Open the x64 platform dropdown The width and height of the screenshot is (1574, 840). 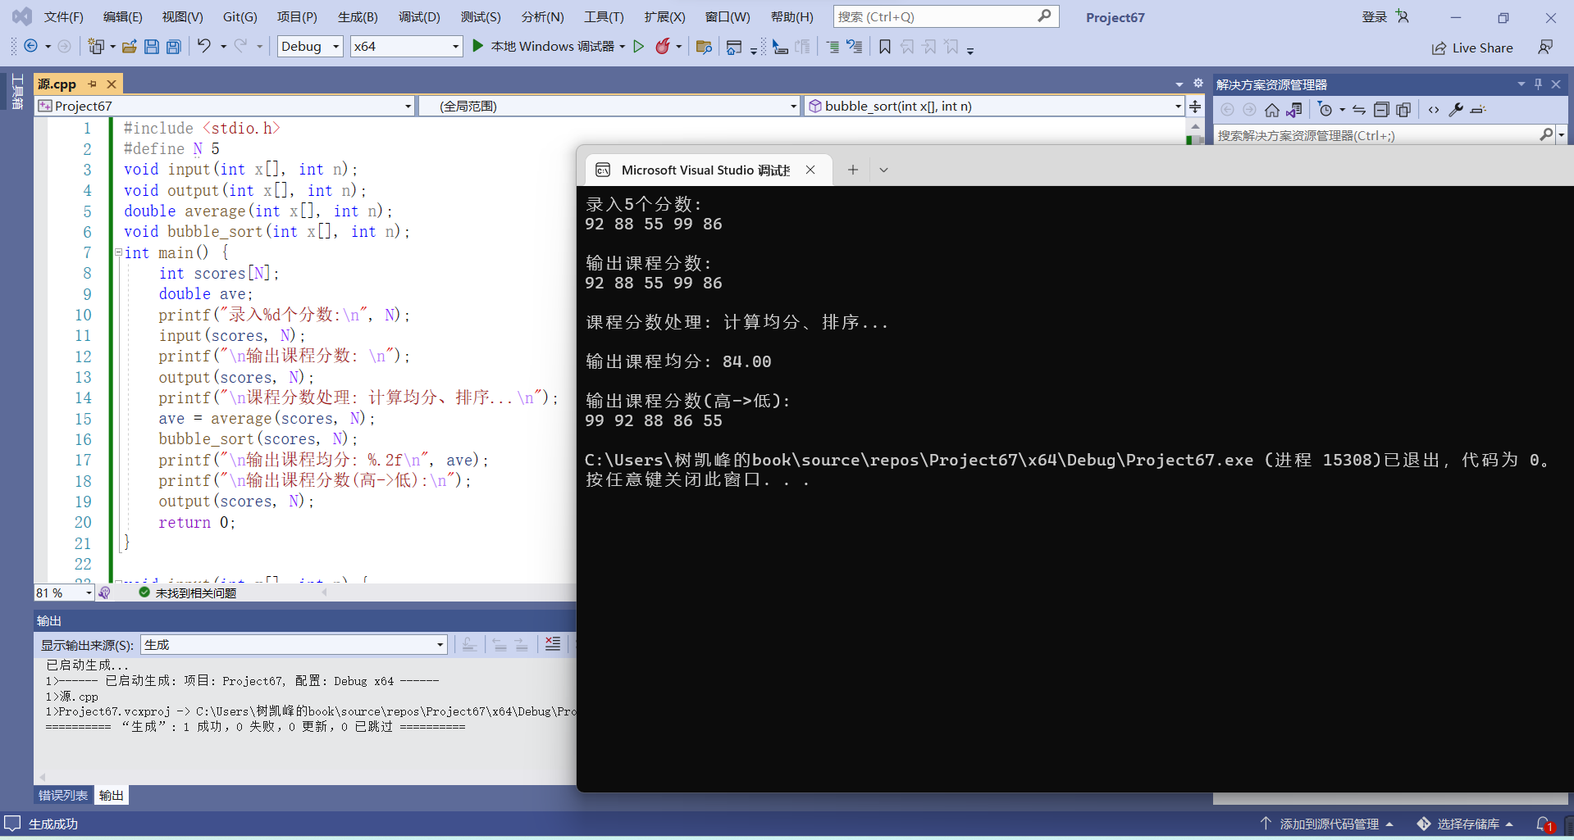pos(406,47)
